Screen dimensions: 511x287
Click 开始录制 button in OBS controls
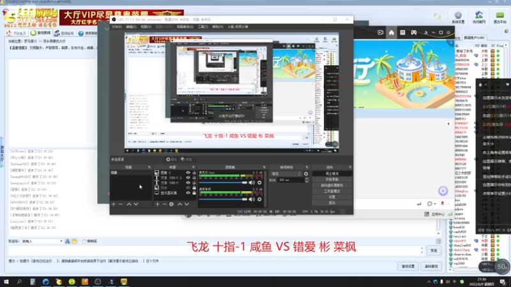point(332,180)
